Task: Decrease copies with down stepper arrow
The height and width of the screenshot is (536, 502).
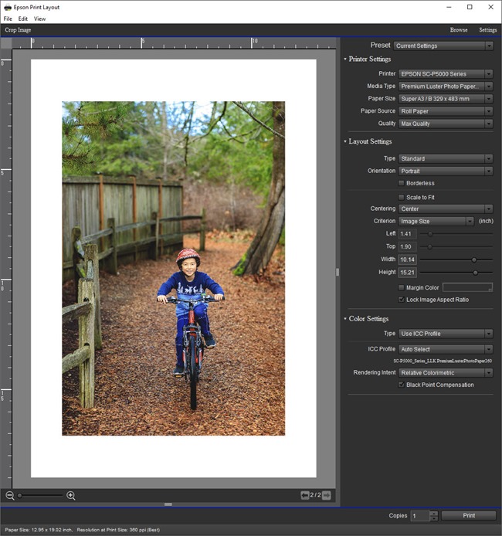Action: [434, 518]
